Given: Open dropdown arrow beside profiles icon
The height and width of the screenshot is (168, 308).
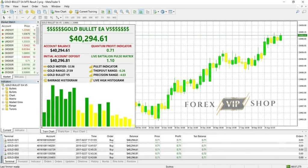Looking at the screenshot, I should pos(15,12).
